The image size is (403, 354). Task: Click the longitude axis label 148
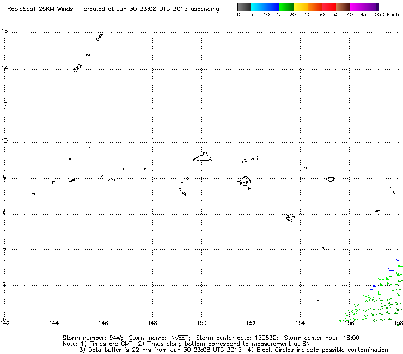[x=152, y=323]
